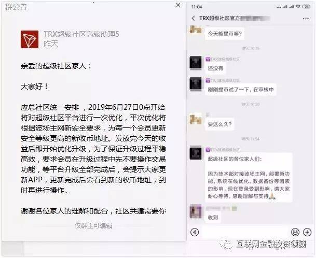Viewport: 316px width, 258px height.
Task: Tap the 要这么久? message bubble
Action: (x=219, y=124)
